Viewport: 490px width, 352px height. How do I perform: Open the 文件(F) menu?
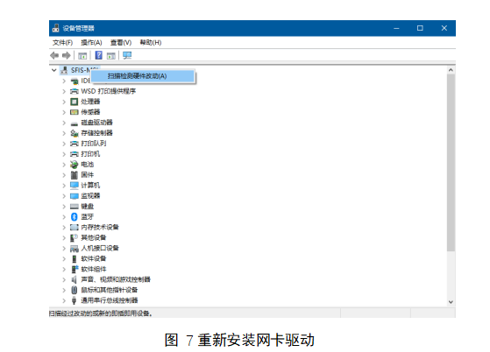pos(62,42)
